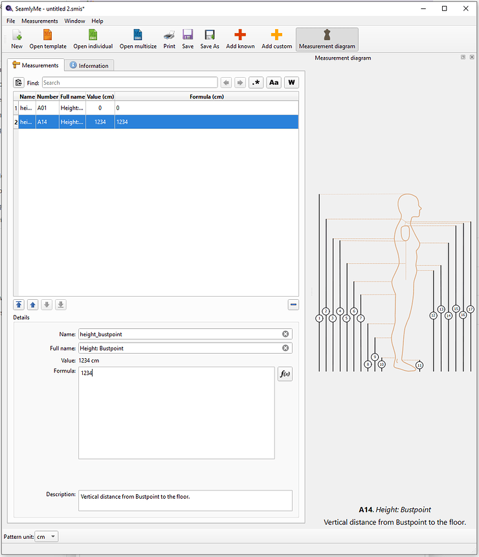Move measurement to bottom of list
The image size is (479, 557).
[x=61, y=305]
